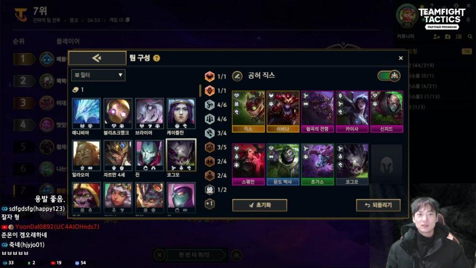This screenshot has height=268, width=476.
Task: Expand the +1 extra traits indicator
Action: click(x=209, y=204)
